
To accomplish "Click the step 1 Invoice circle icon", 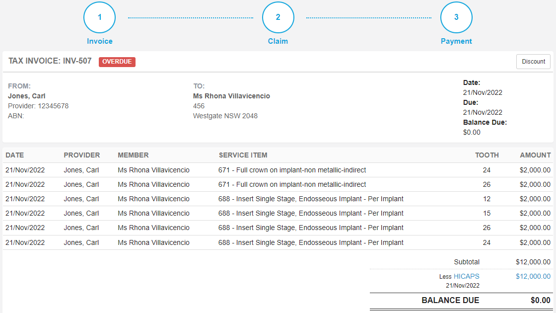I will (x=99, y=17).
